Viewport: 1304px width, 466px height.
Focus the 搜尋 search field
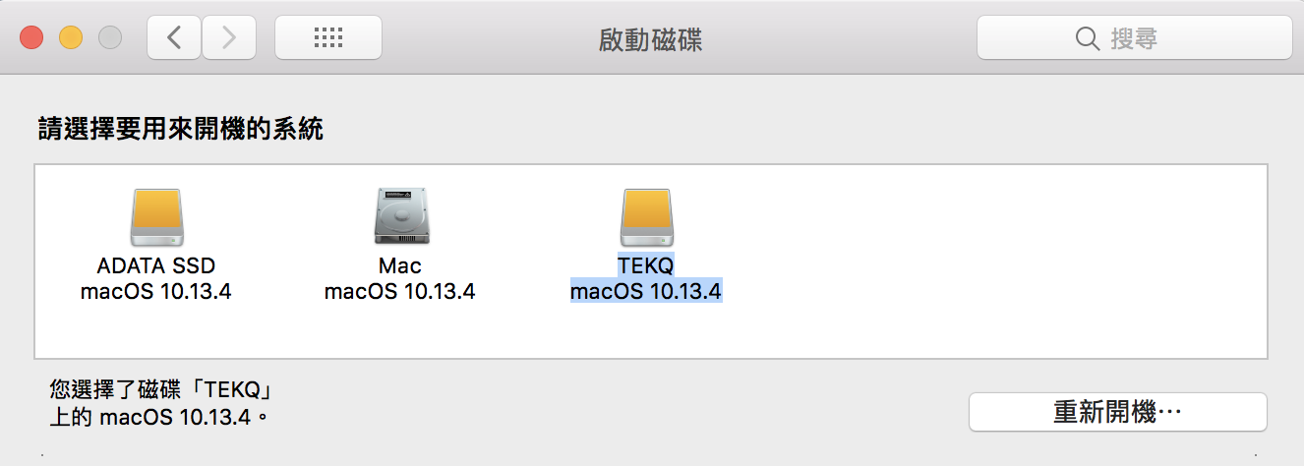[1151, 38]
